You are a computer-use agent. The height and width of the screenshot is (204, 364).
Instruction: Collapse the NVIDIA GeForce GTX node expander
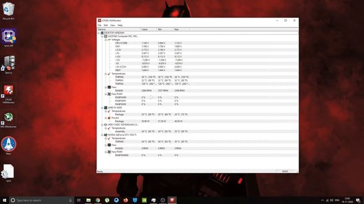tap(102, 135)
